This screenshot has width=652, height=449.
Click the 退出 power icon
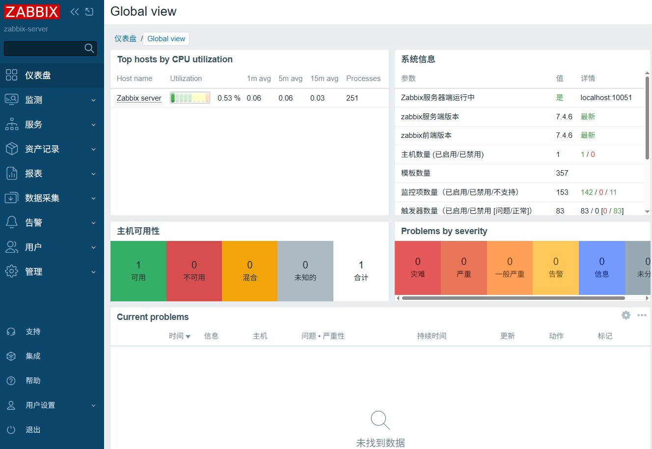click(x=11, y=430)
